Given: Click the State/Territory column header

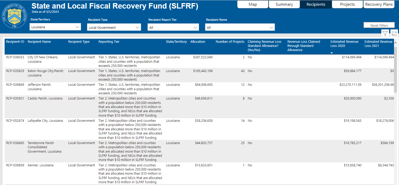Looking at the screenshot, I should point(176,41).
